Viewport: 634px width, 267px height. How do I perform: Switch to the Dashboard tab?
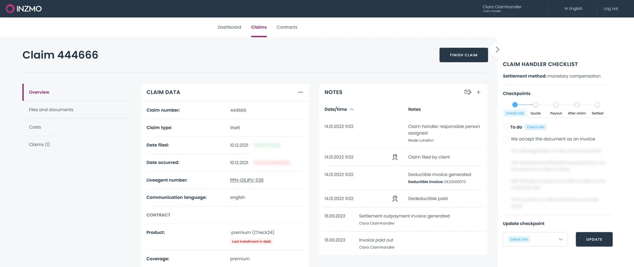229,27
